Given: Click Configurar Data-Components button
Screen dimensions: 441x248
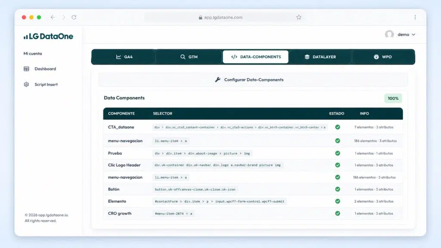Looking at the screenshot, I should 253,80.
